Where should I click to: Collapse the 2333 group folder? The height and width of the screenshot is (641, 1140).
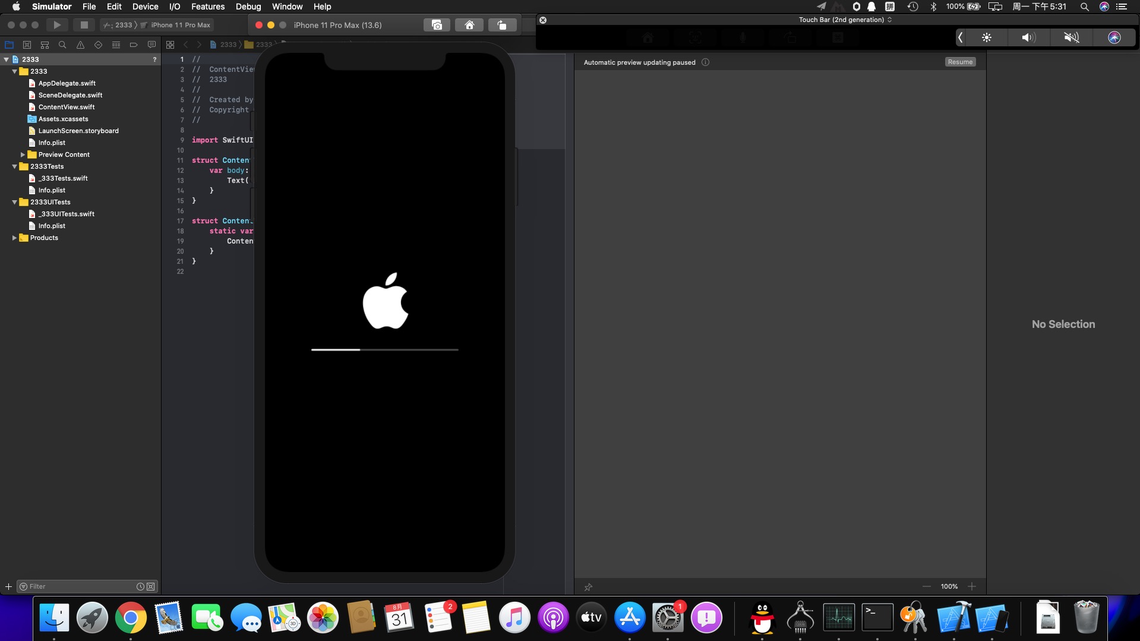click(14, 71)
